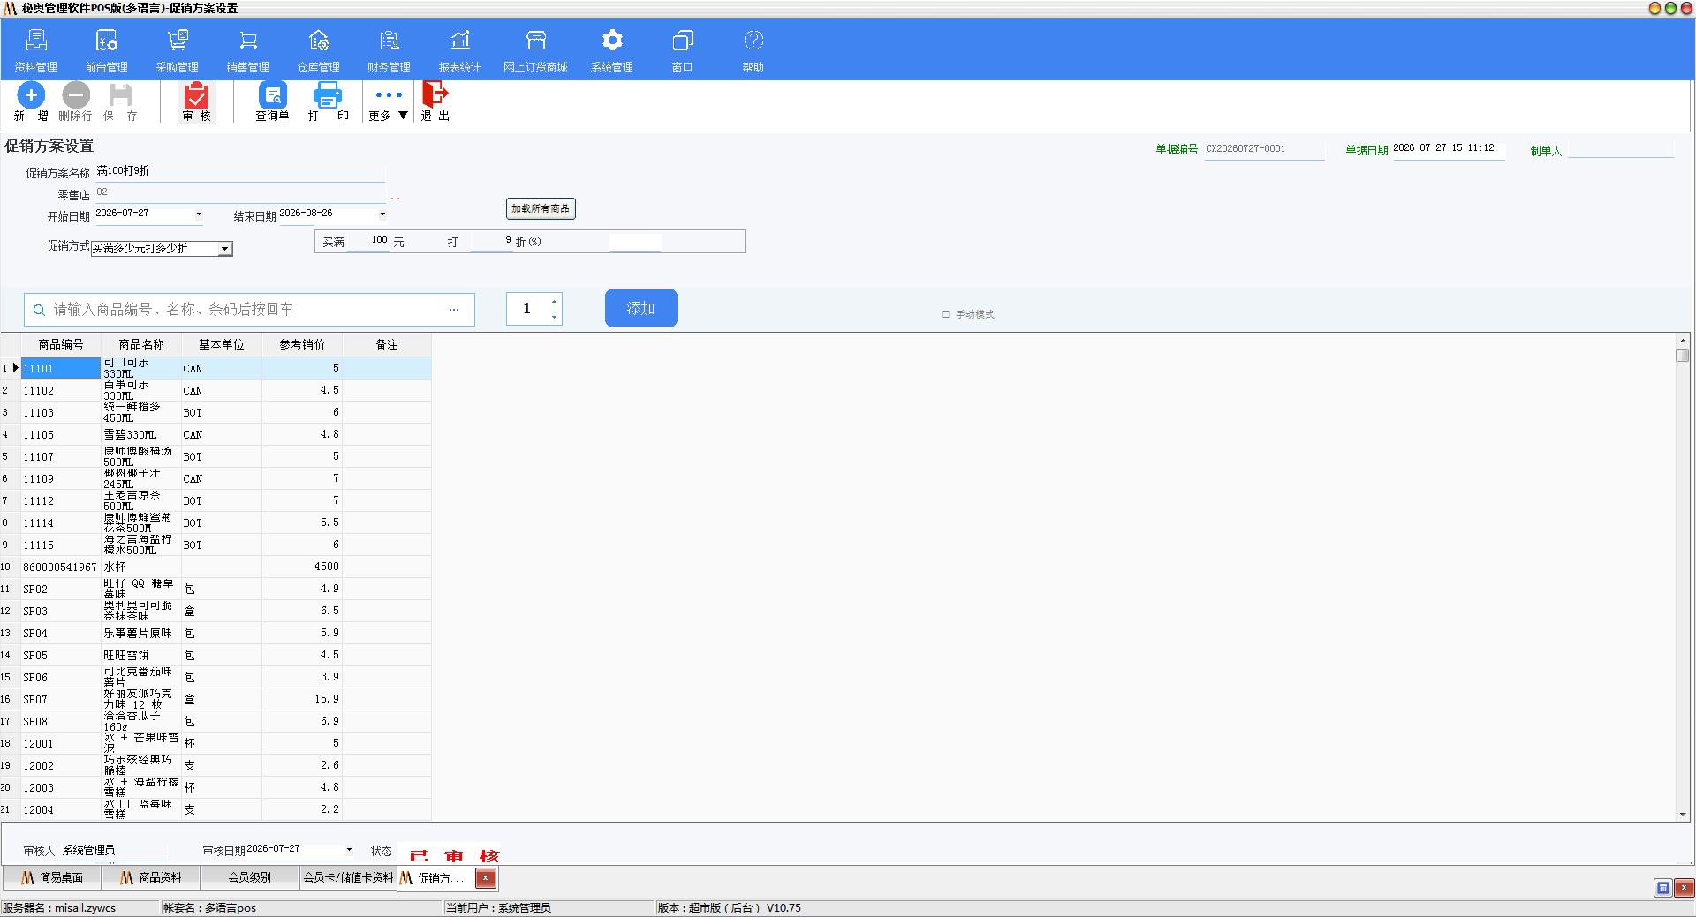Enable the 手动模式 checkbox

(945, 314)
